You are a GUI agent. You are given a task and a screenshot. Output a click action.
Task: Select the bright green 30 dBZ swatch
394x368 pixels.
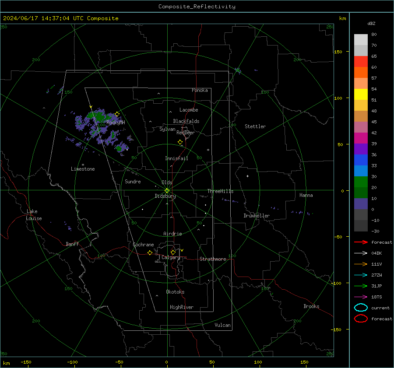(361, 182)
